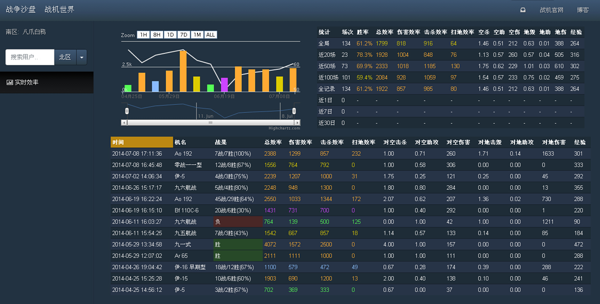This screenshot has height=304, width=600.
Task: Click the right arrow of chart scrollbar
Action: coord(297,122)
